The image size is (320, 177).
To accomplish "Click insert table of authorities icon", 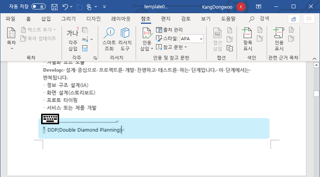I will click(292, 30).
